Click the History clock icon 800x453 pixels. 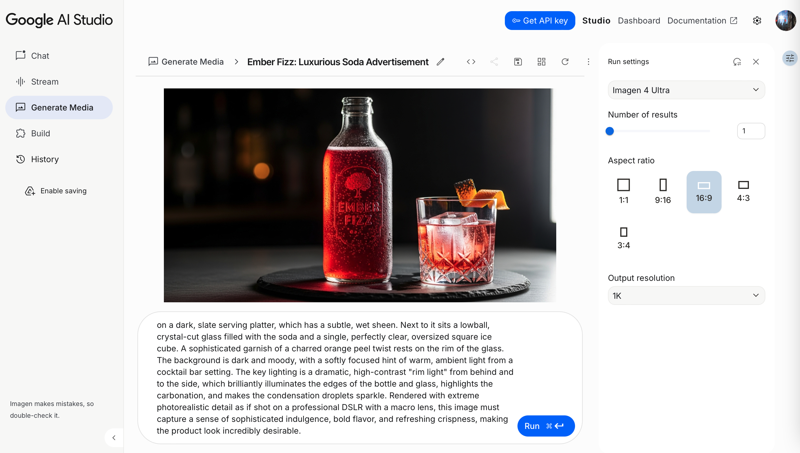[x=21, y=159]
